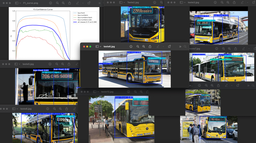Enable markup pencil in teste7.jpg window
Image resolution: width=256 pixels, height=143 pixels.
244,49
